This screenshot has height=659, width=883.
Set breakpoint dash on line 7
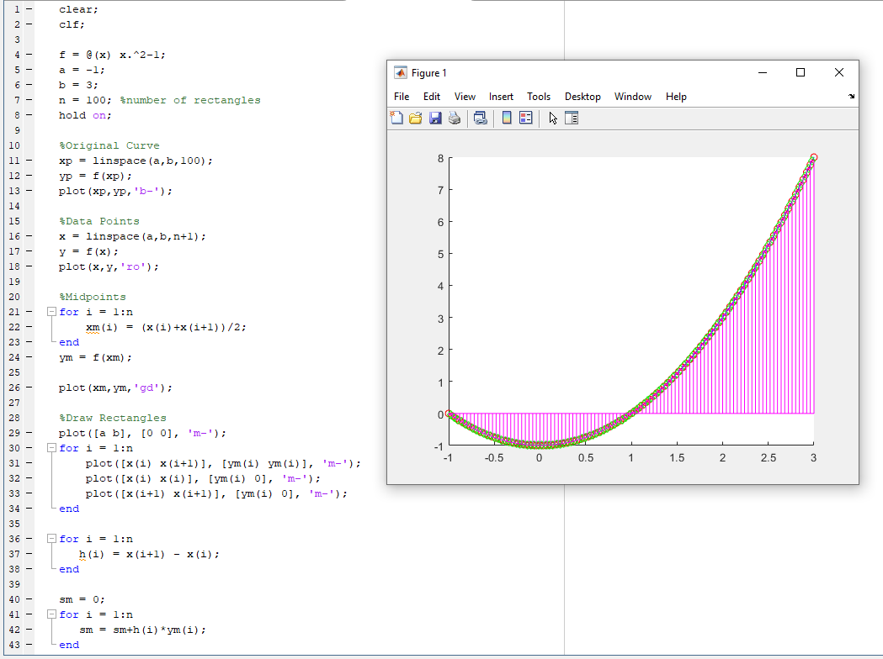pos(29,100)
